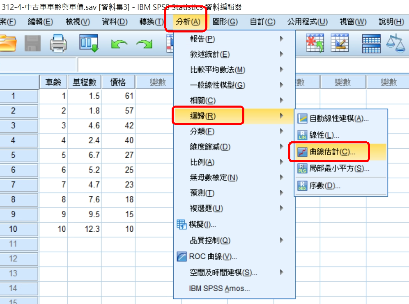
Task: Choose 自動線性建模(A)... menu entry
Action: click(x=339, y=119)
